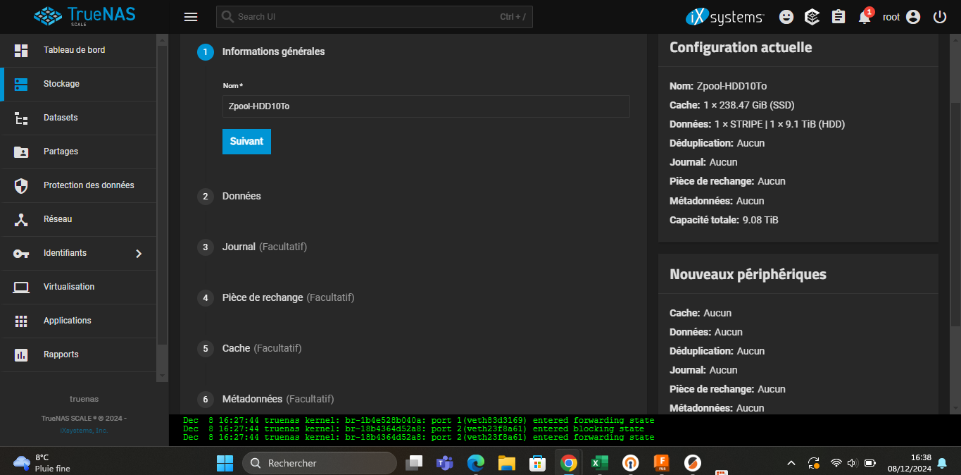Image resolution: width=961 pixels, height=475 pixels.
Task: Open Excel from the taskbar
Action: pyautogui.click(x=599, y=463)
